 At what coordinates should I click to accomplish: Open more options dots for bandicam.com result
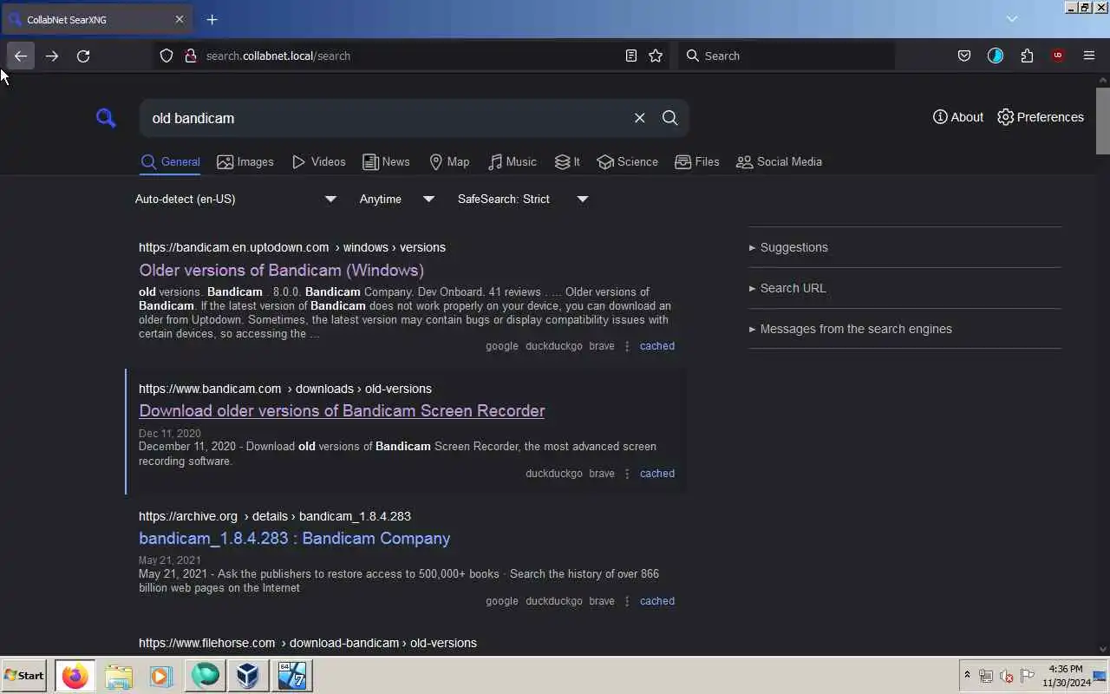tap(627, 474)
